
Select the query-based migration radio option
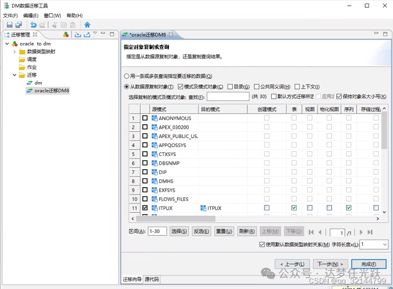coord(127,76)
